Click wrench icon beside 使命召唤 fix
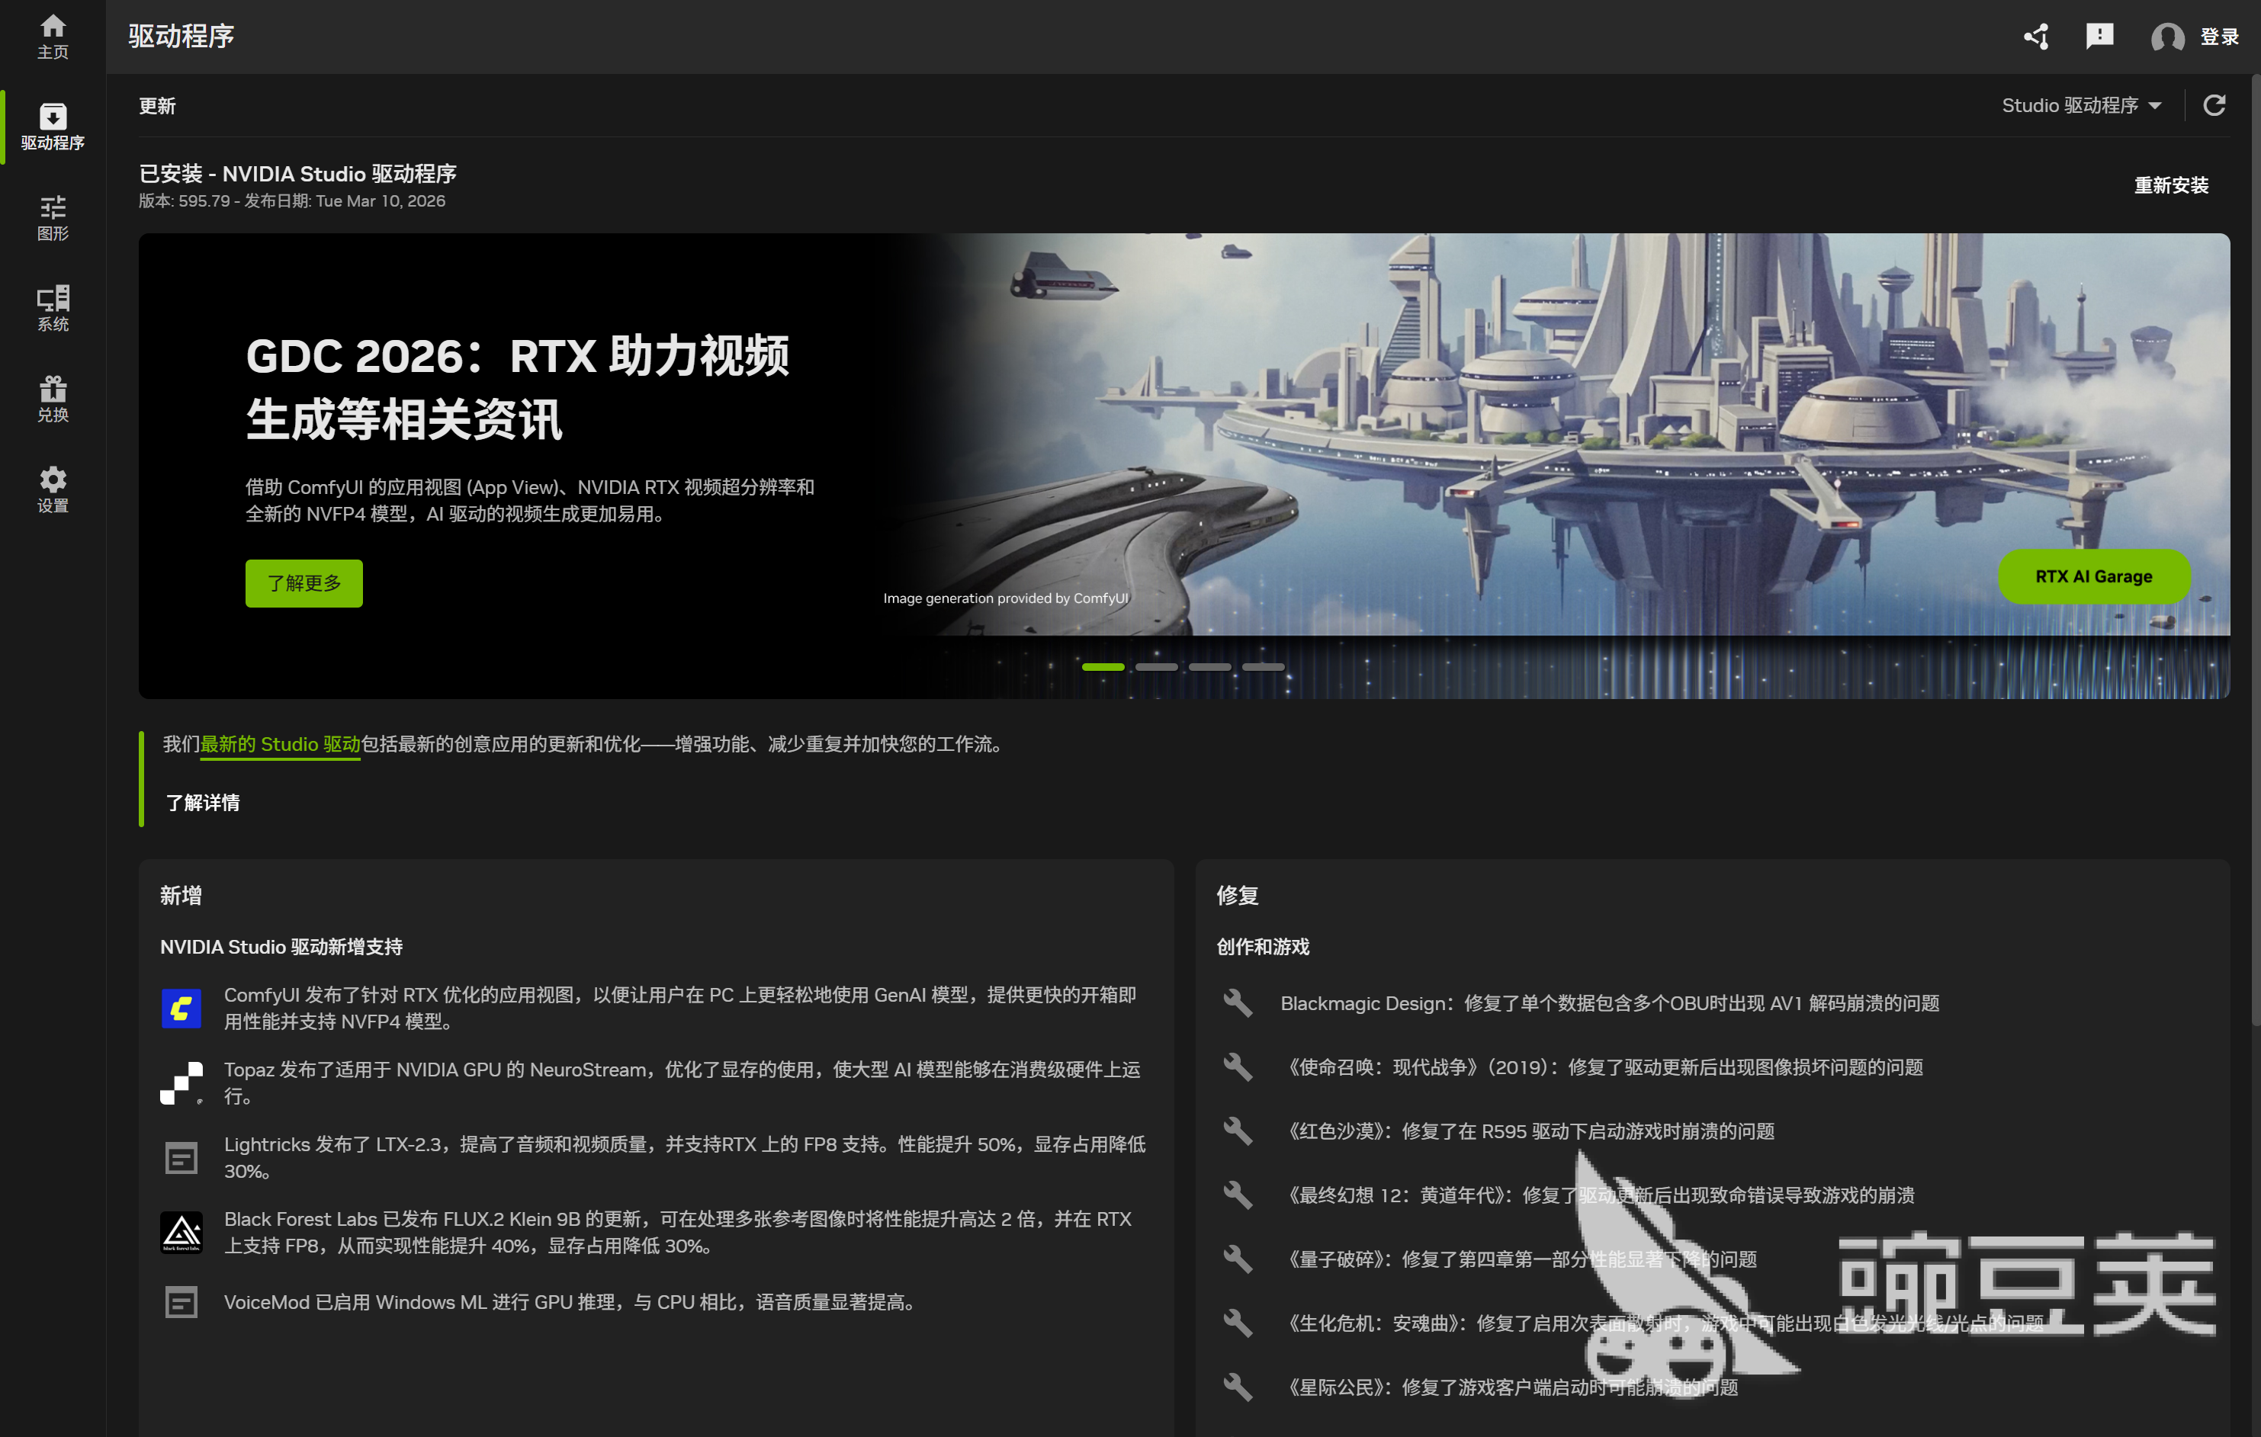The image size is (2261, 1437). pos(1238,1067)
